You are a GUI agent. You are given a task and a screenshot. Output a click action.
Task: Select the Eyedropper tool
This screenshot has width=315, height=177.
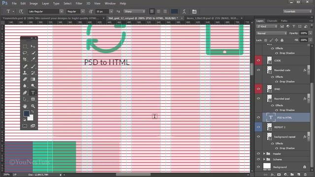click(x=33, y=59)
